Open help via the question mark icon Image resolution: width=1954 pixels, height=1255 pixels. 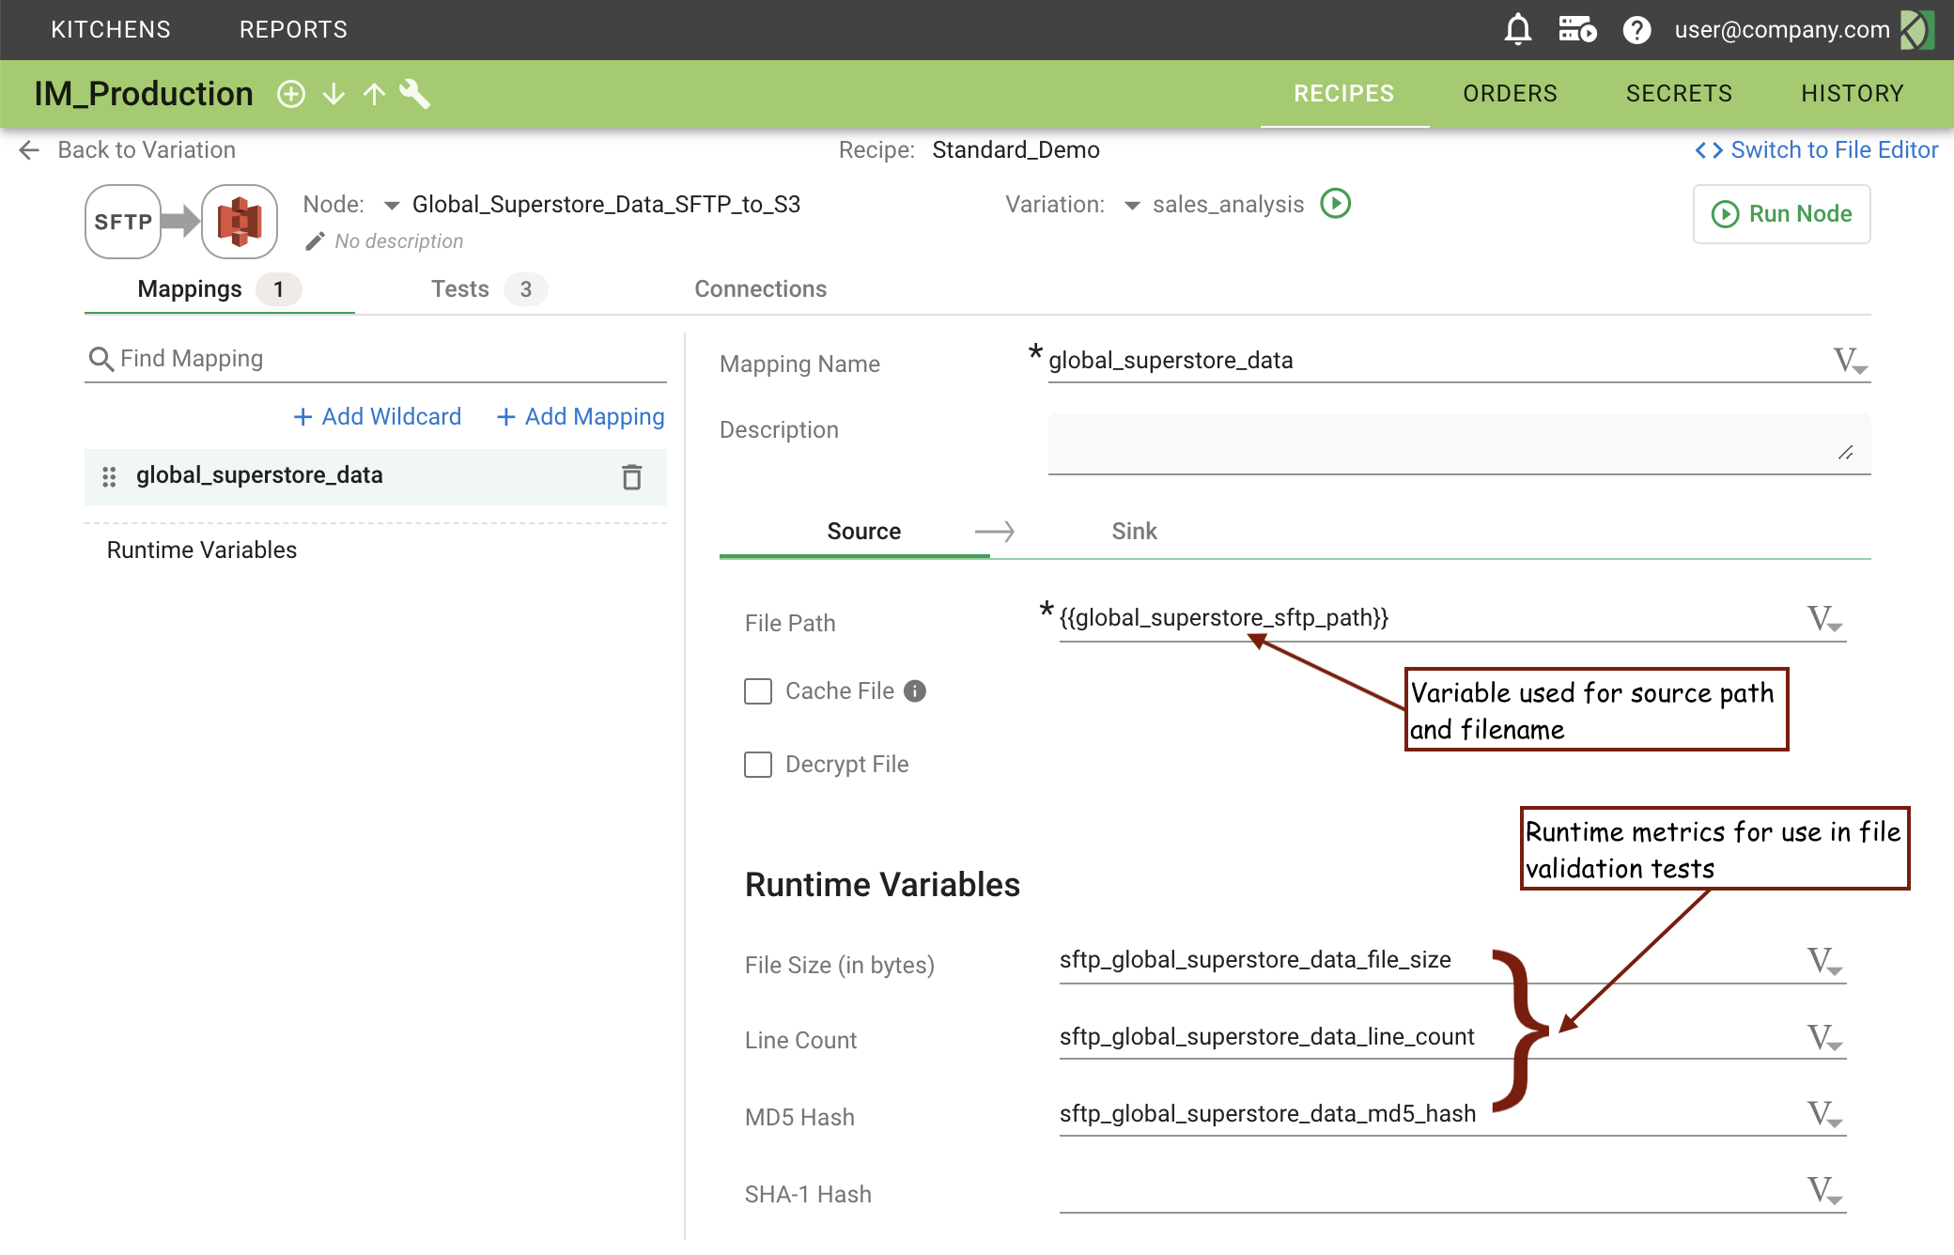1637,29
